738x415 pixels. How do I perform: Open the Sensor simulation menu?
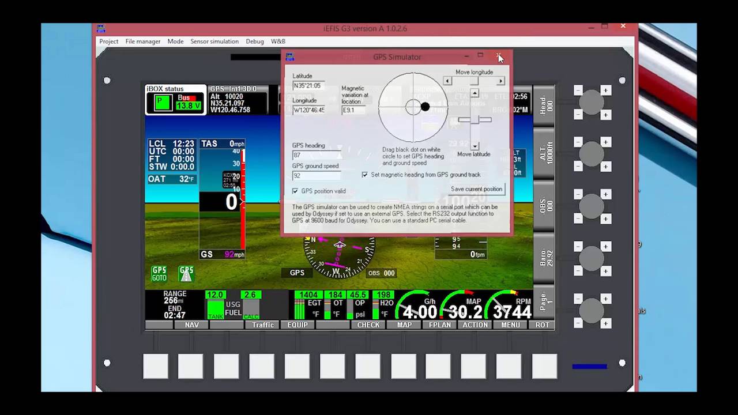pyautogui.click(x=214, y=41)
